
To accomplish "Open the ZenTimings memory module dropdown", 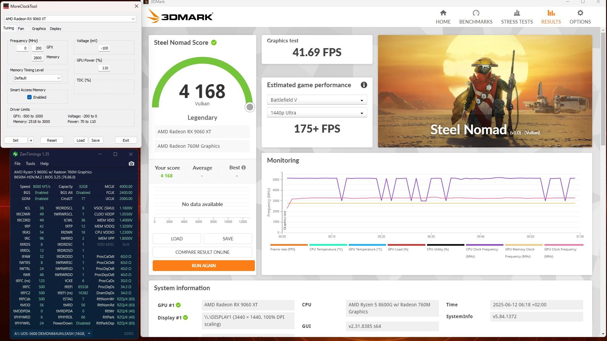I will tap(52, 334).
